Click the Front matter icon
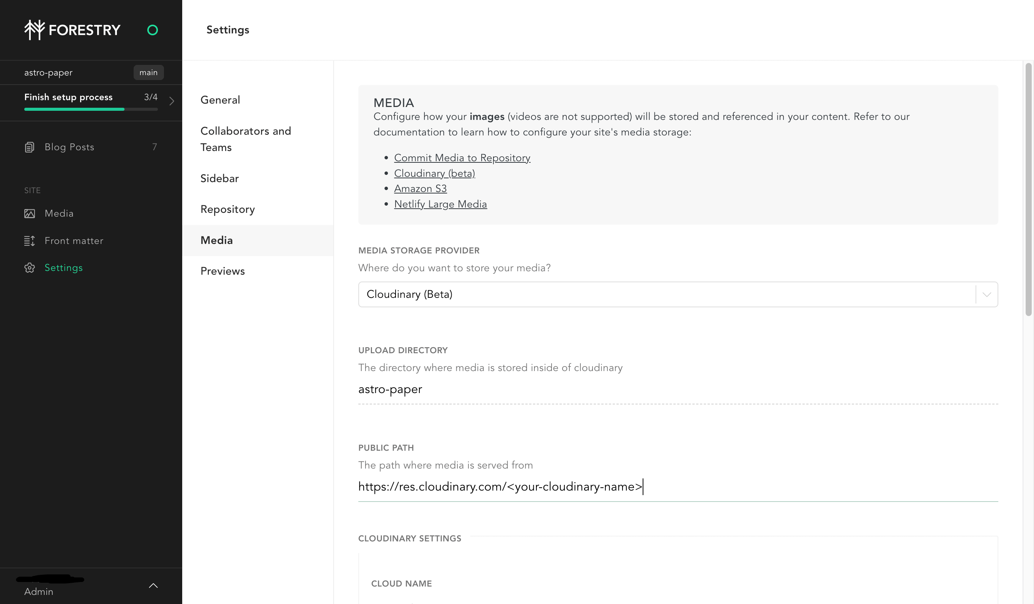The height and width of the screenshot is (604, 1034). tap(29, 241)
